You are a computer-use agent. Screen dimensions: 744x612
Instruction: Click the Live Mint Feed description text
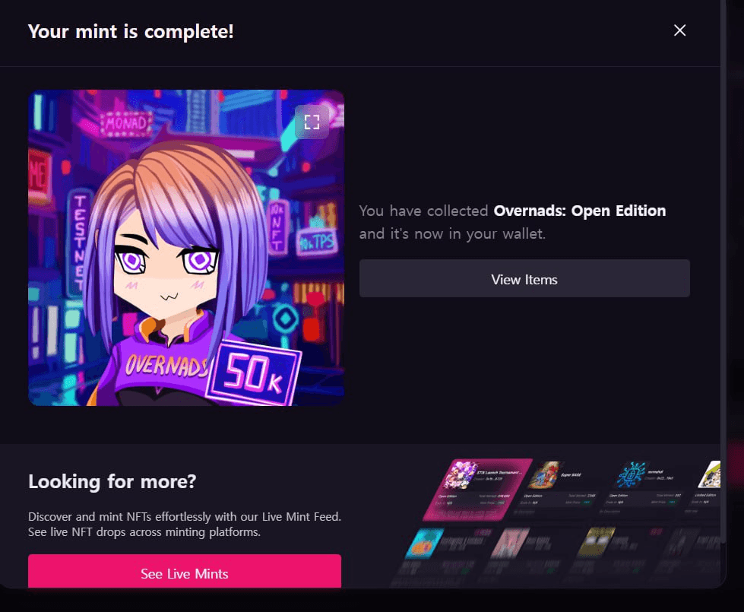[x=185, y=524]
